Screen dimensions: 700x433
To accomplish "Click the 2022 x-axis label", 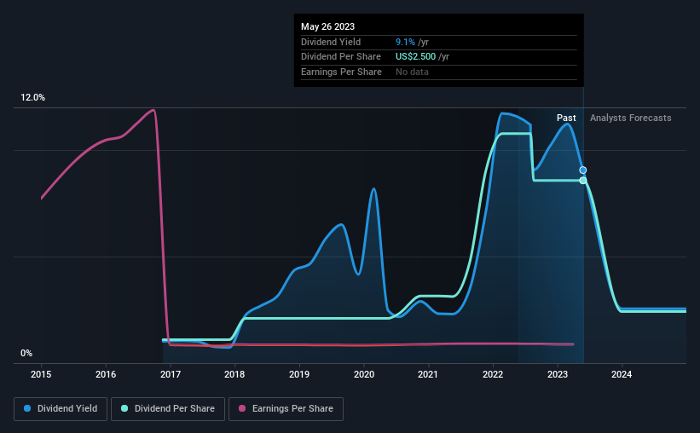I will click(x=493, y=374).
